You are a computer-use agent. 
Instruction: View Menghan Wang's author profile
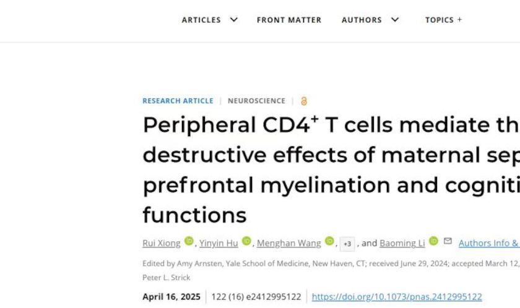coord(288,243)
